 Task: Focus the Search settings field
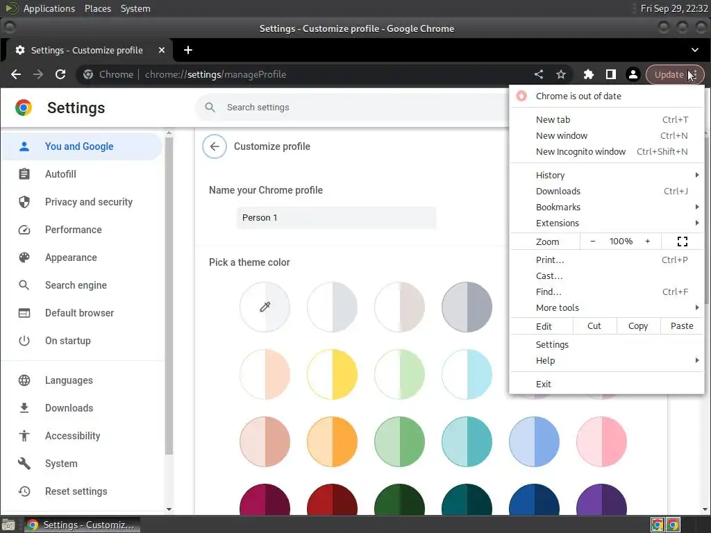coord(353,108)
